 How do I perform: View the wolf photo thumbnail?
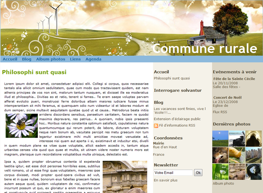pyautogui.click(x=220, y=155)
